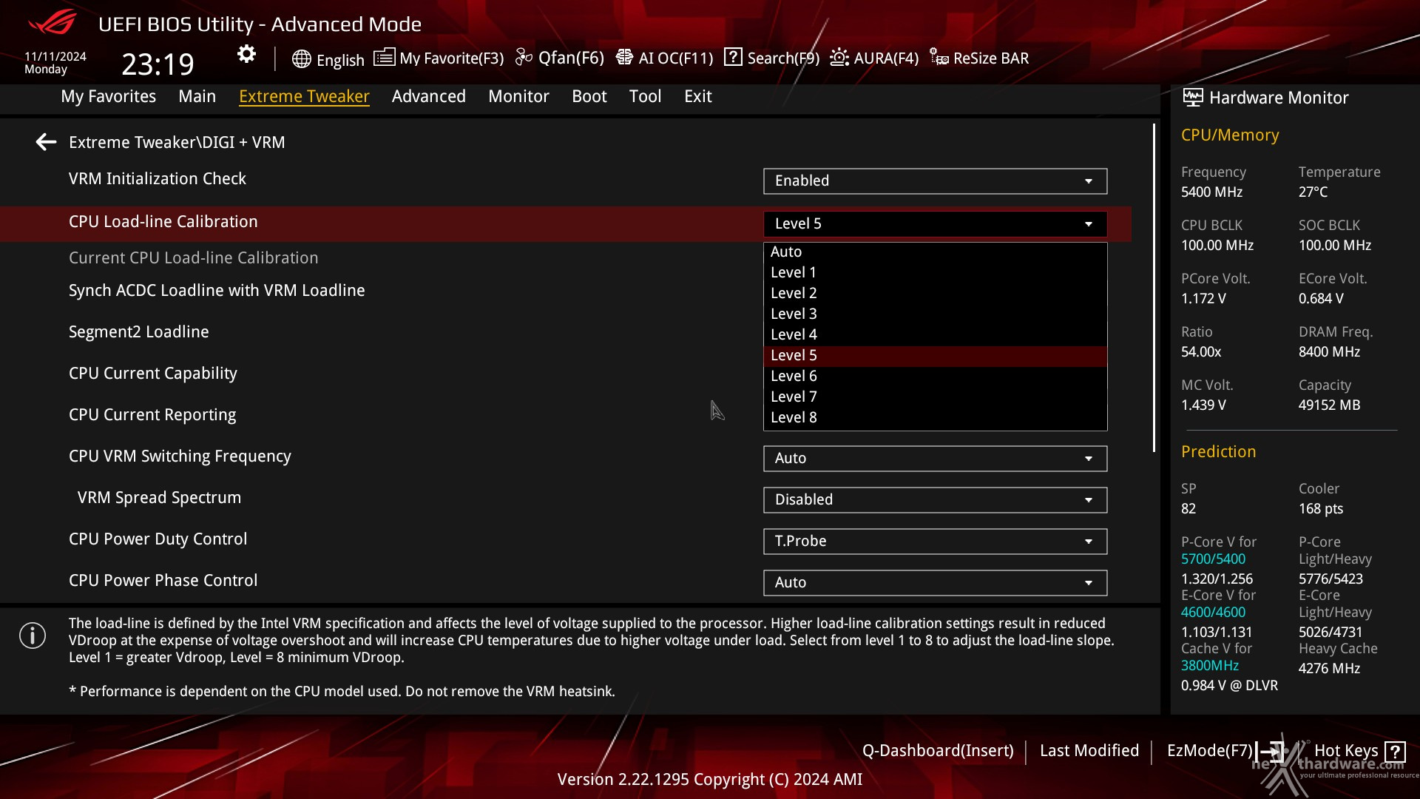The image size is (1420, 799).
Task: Click the Prediction section heading
Action: click(x=1218, y=452)
